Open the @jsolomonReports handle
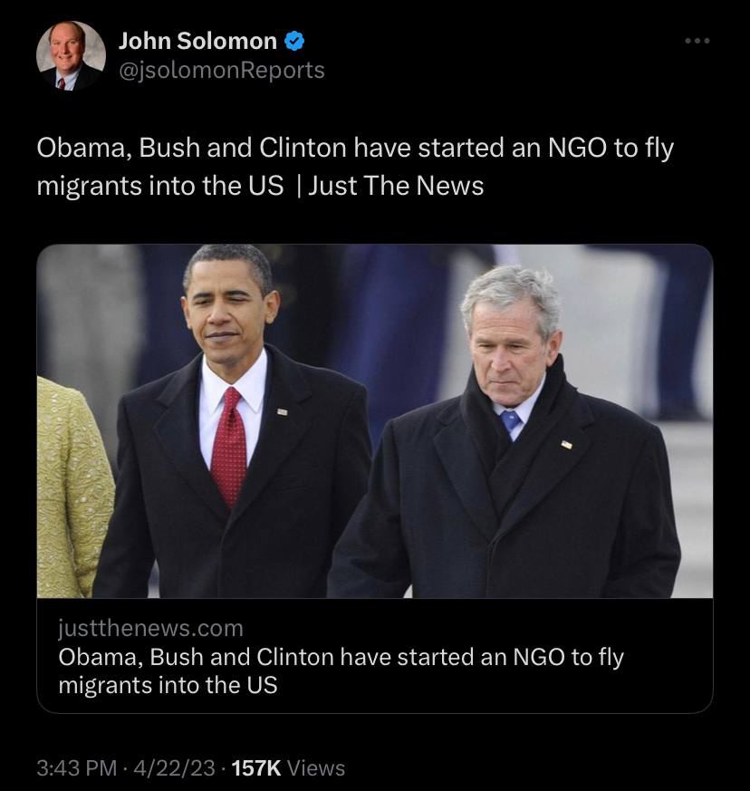The image size is (750, 791). (x=221, y=70)
